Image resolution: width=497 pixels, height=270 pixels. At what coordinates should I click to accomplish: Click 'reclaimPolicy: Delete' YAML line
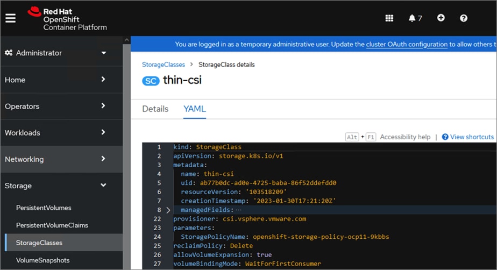[x=213, y=246]
